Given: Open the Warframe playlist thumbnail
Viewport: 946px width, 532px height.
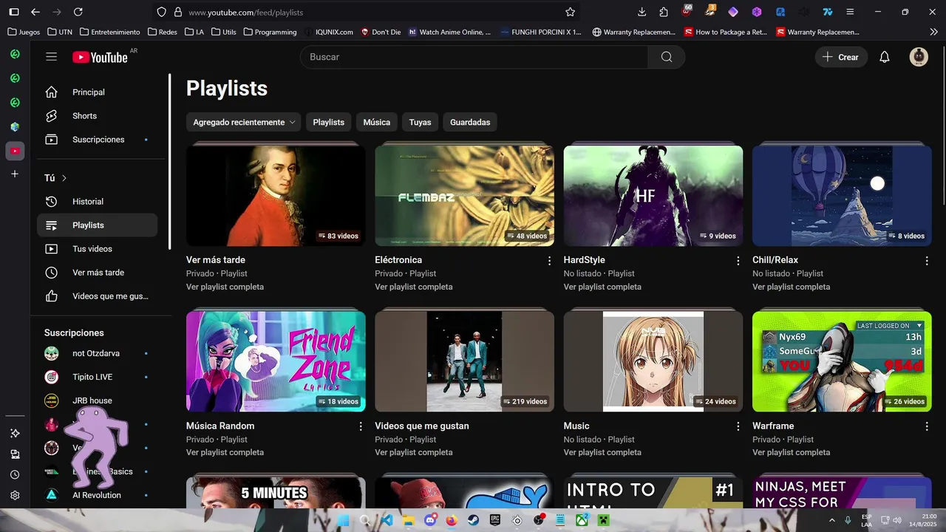Looking at the screenshot, I should [842, 361].
